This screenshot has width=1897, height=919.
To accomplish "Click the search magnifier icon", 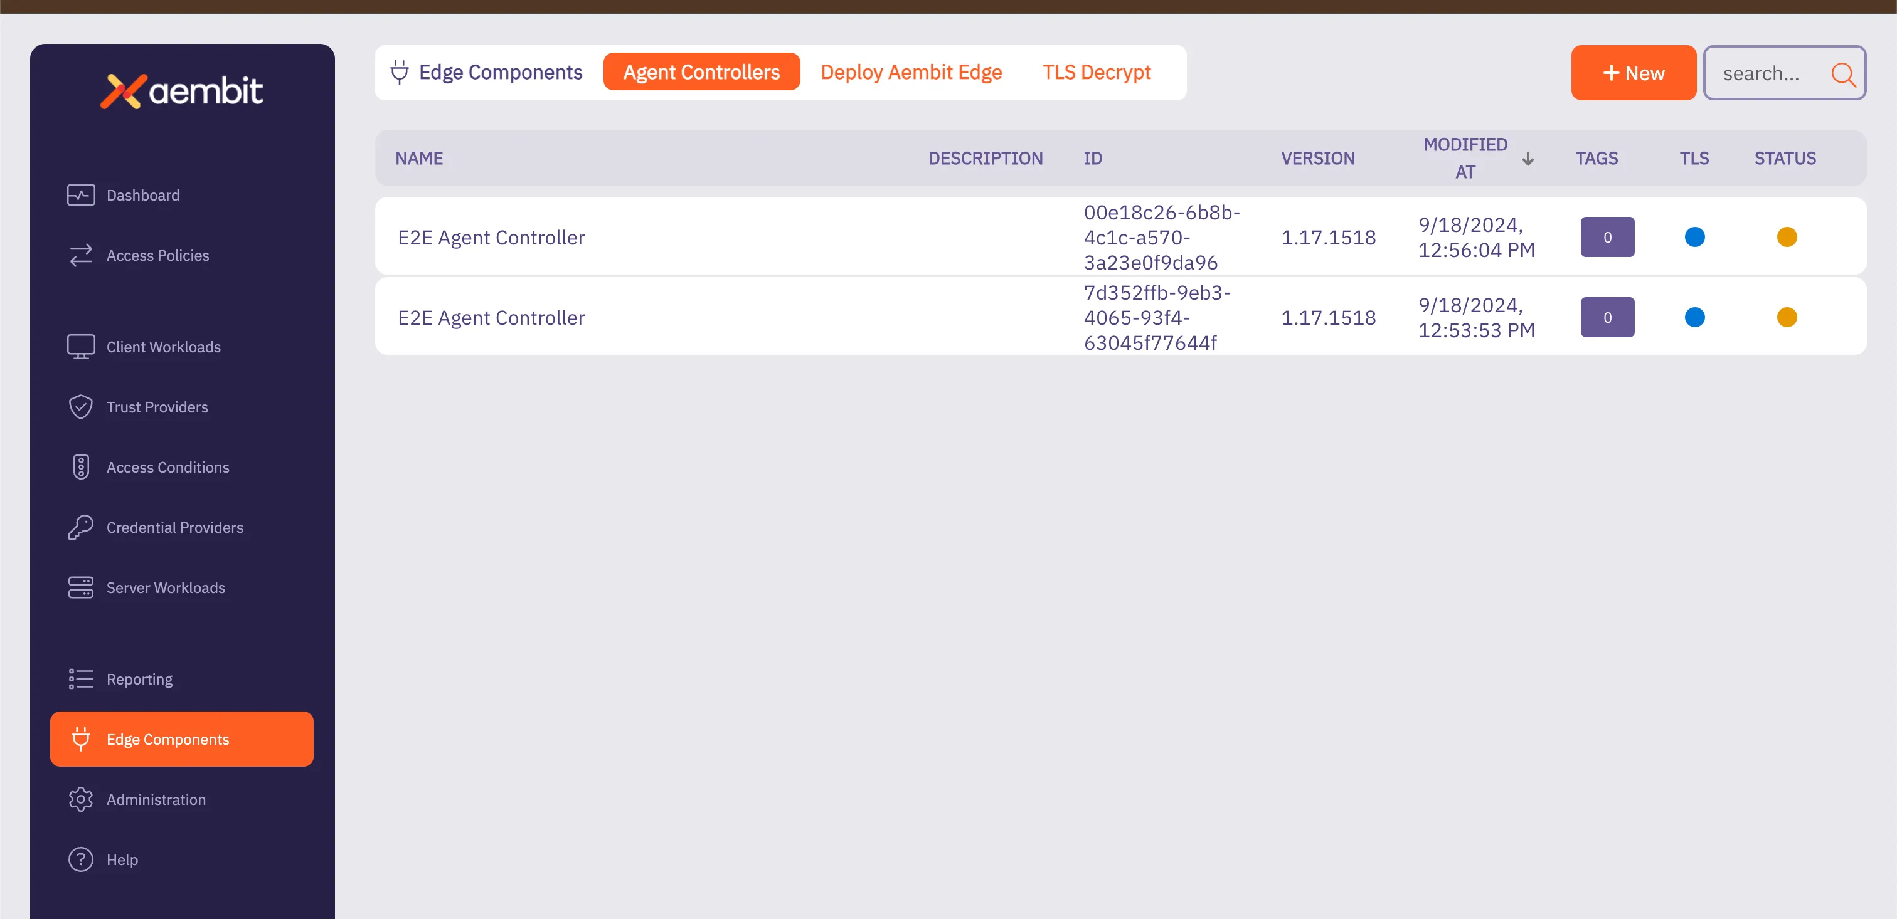I will coord(1843,73).
